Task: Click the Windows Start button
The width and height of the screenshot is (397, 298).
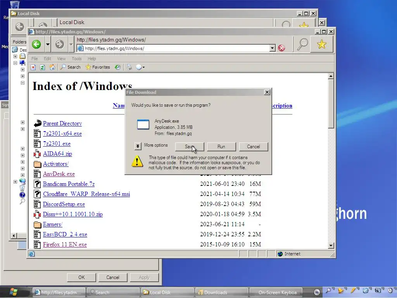Action: (x=14, y=292)
